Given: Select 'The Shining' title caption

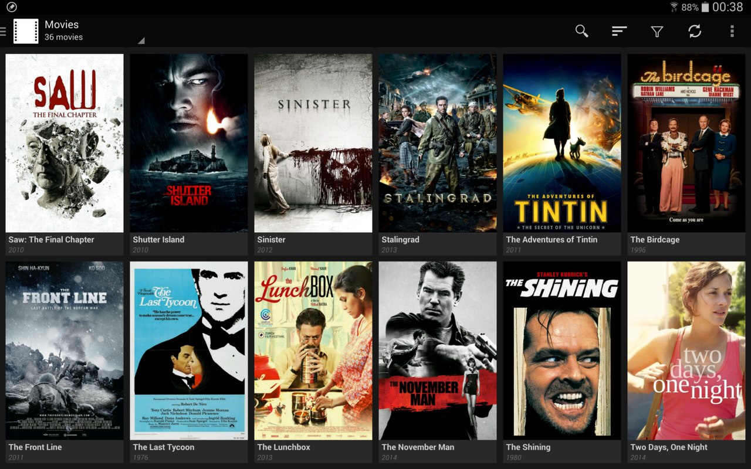Looking at the screenshot, I should 528,447.
